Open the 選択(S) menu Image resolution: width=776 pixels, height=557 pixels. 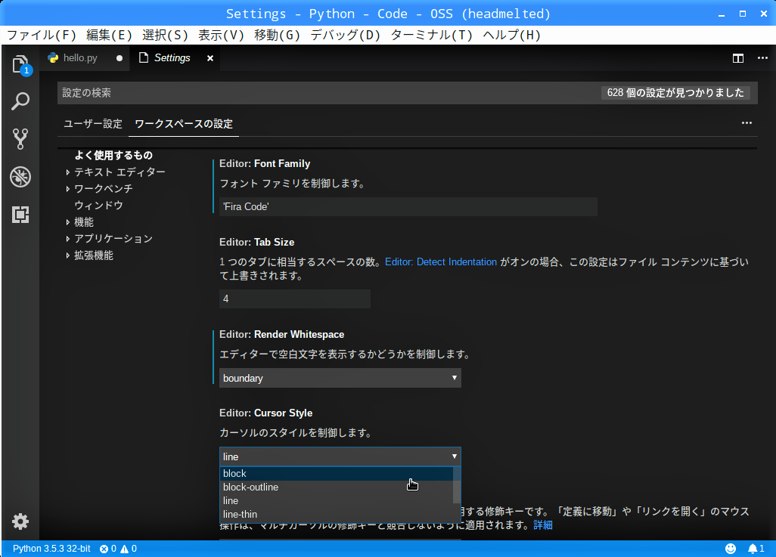[x=166, y=35]
